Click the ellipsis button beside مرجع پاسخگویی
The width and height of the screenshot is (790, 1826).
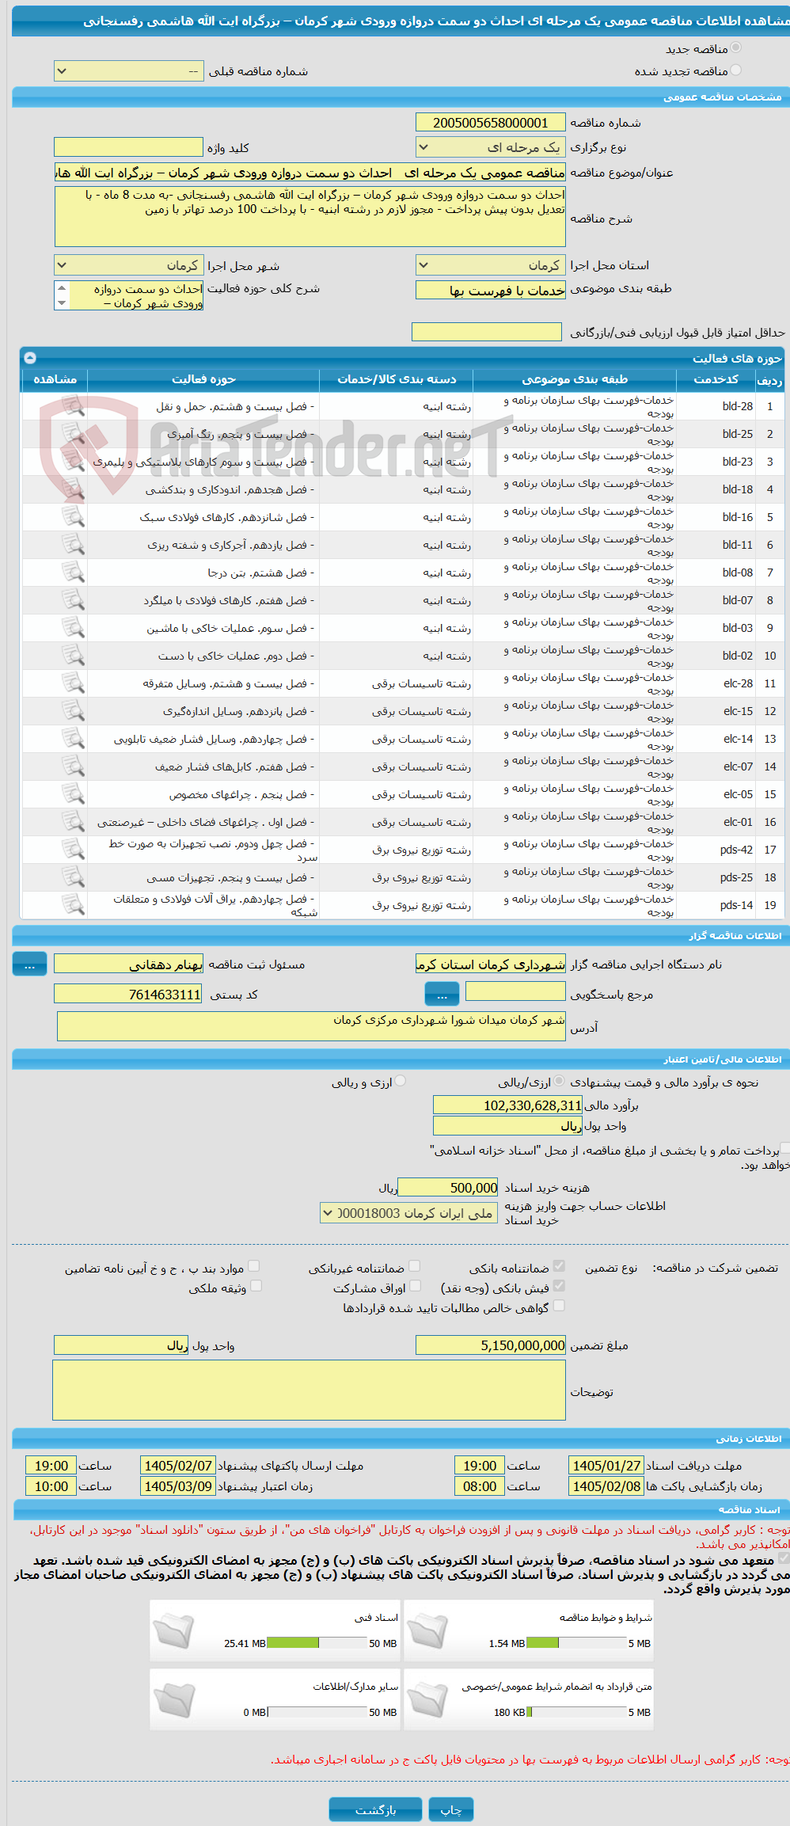[x=442, y=994]
